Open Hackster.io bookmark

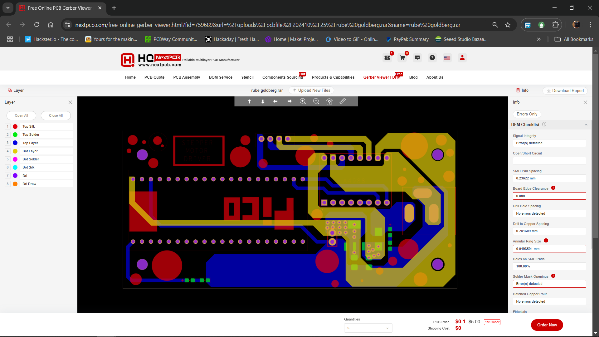[x=52, y=39]
